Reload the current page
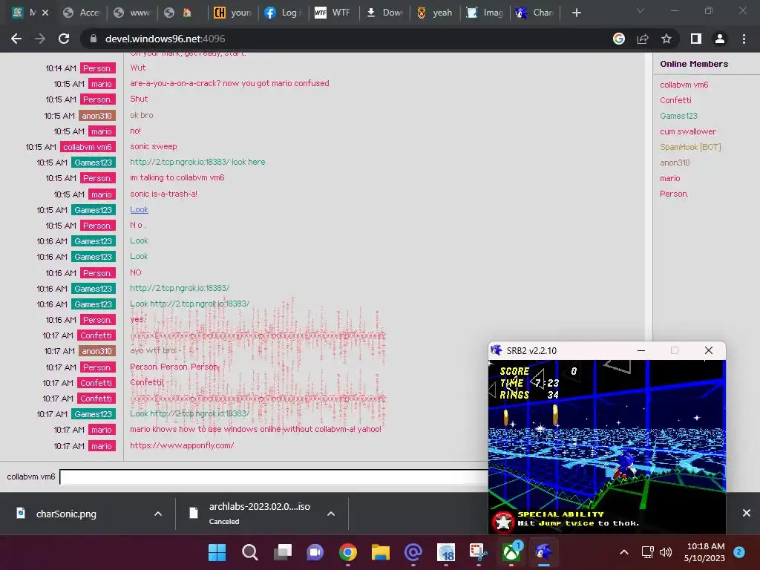 point(64,39)
